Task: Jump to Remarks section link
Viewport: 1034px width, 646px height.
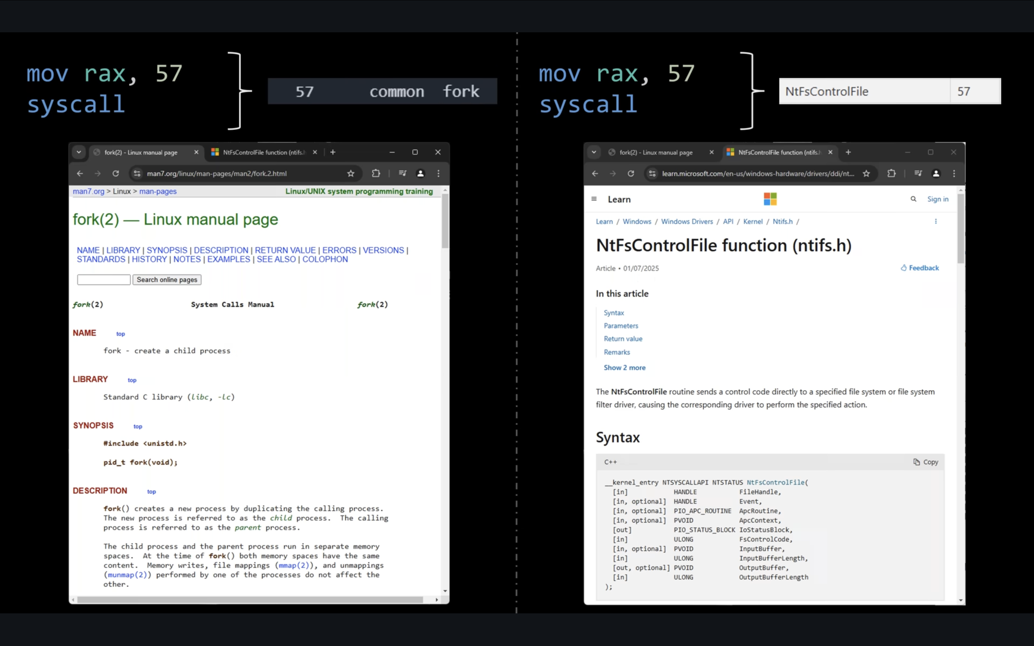Action: 617,352
